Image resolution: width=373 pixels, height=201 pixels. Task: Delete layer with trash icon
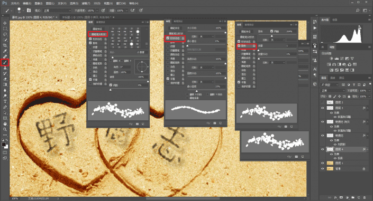click(x=365, y=197)
